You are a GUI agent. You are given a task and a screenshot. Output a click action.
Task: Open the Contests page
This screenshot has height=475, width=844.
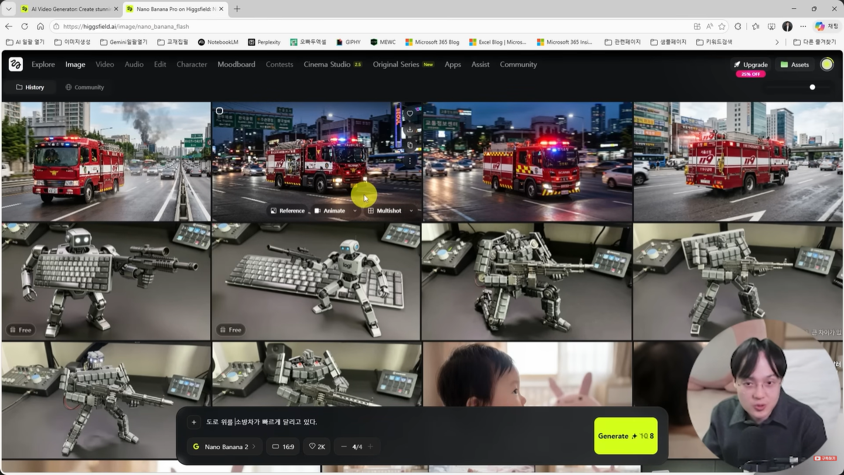(x=279, y=64)
